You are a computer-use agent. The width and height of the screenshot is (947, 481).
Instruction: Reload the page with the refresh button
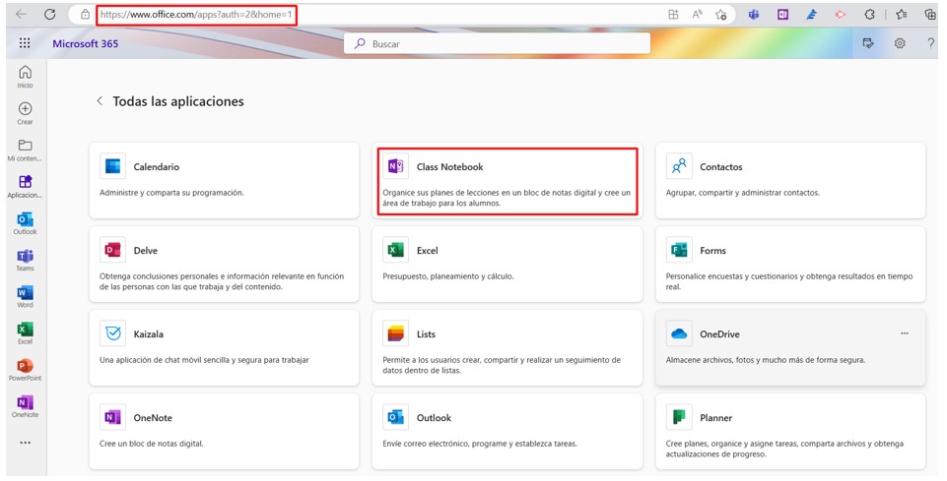[50, 15]
